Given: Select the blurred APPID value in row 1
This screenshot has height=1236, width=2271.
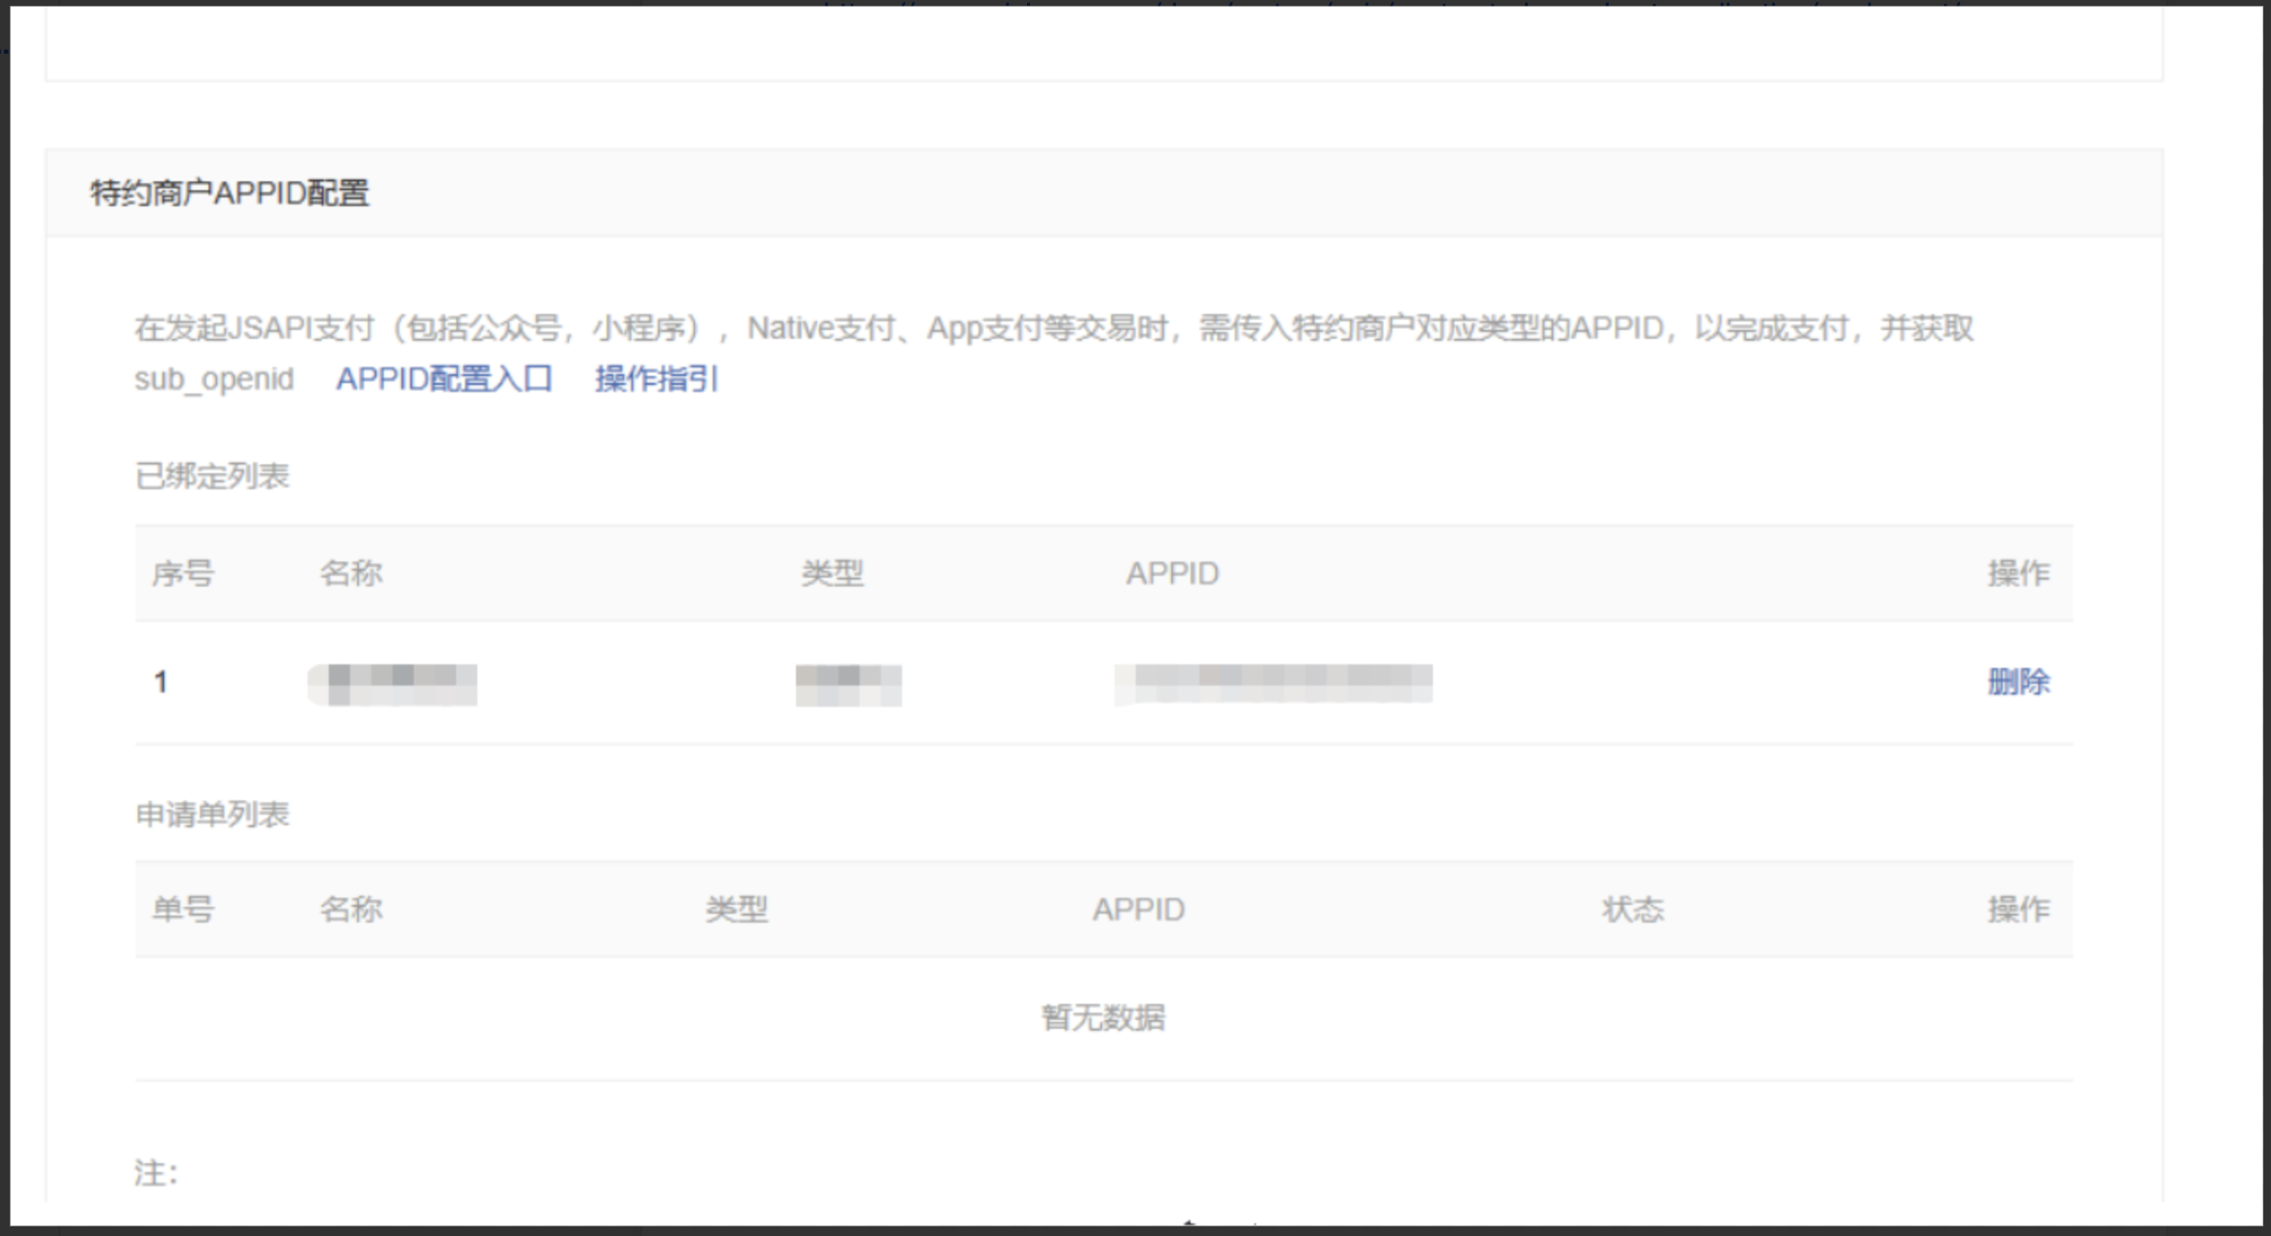Looking at the screenshot, I should tap(1274, 684).
